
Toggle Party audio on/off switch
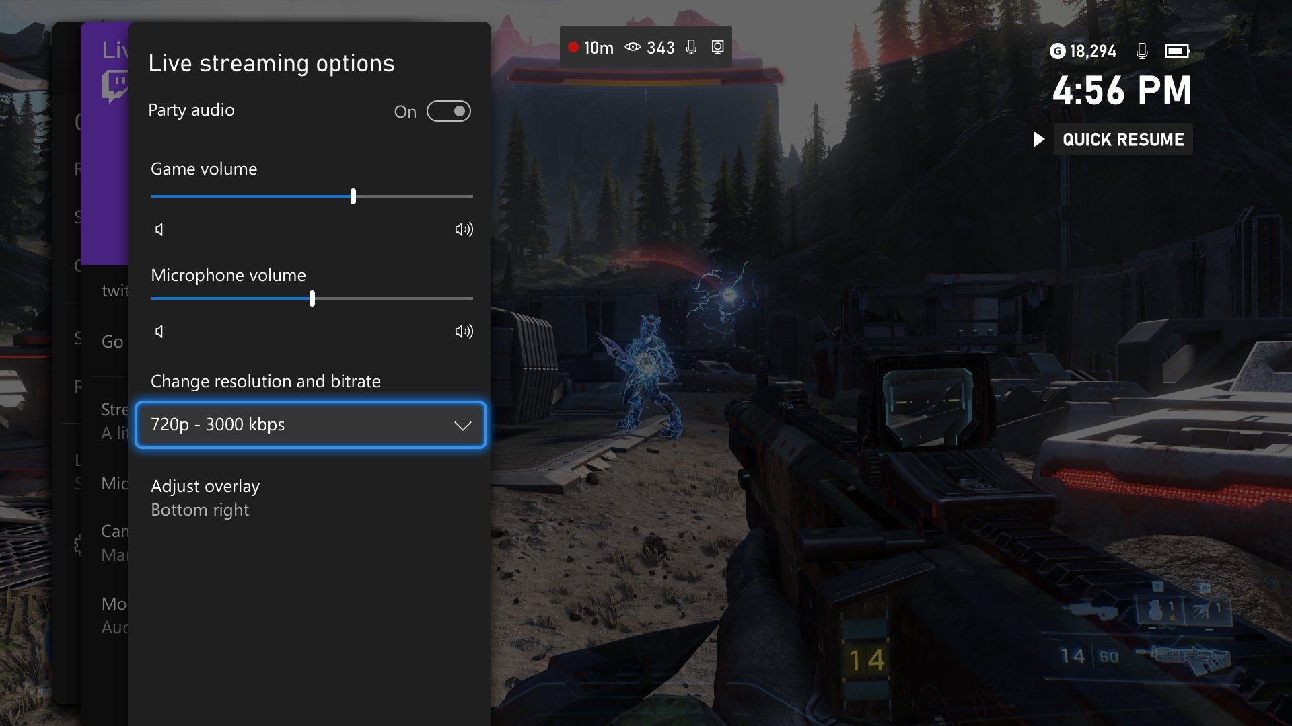[449, 111]
